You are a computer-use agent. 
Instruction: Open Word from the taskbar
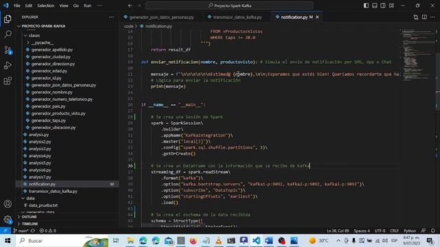click(269, 241)
